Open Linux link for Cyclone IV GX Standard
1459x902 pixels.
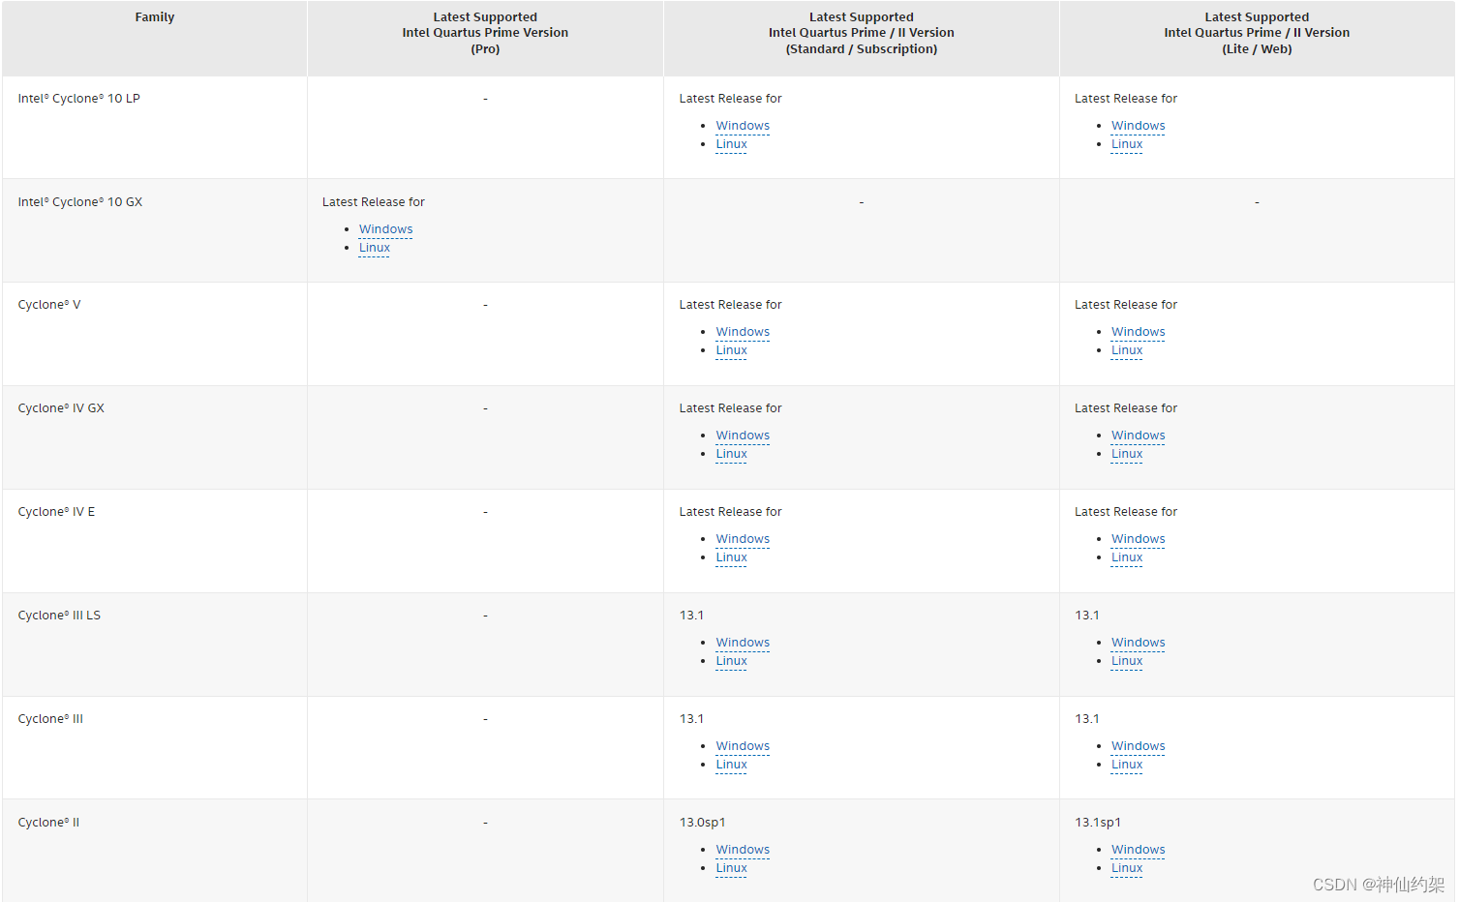point(731,454)
